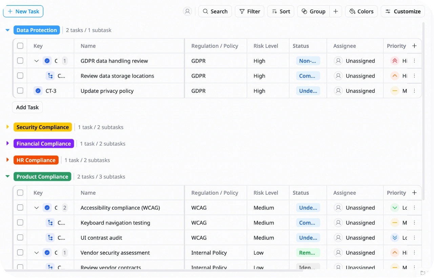This screenshot has height=278, width=434.
Task: Click green Rem... status on Vendor security assessment
Action: tap(308, 253)
